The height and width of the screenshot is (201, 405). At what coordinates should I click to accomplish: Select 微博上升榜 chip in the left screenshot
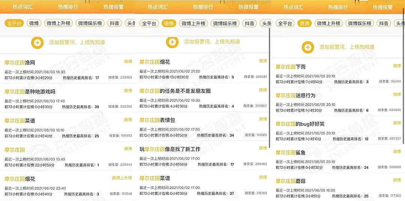pyautogui.click(x=58, y=23)
